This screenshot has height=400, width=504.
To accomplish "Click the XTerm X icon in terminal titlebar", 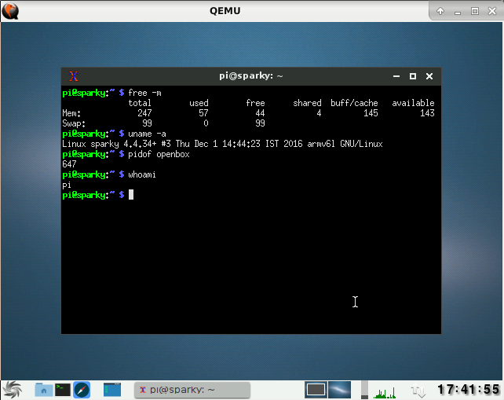I will (x=74, y=76).
